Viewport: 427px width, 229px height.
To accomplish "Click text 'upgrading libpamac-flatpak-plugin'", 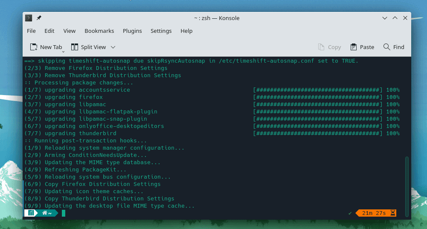I will pyautogui.click(x=101, y=112).
